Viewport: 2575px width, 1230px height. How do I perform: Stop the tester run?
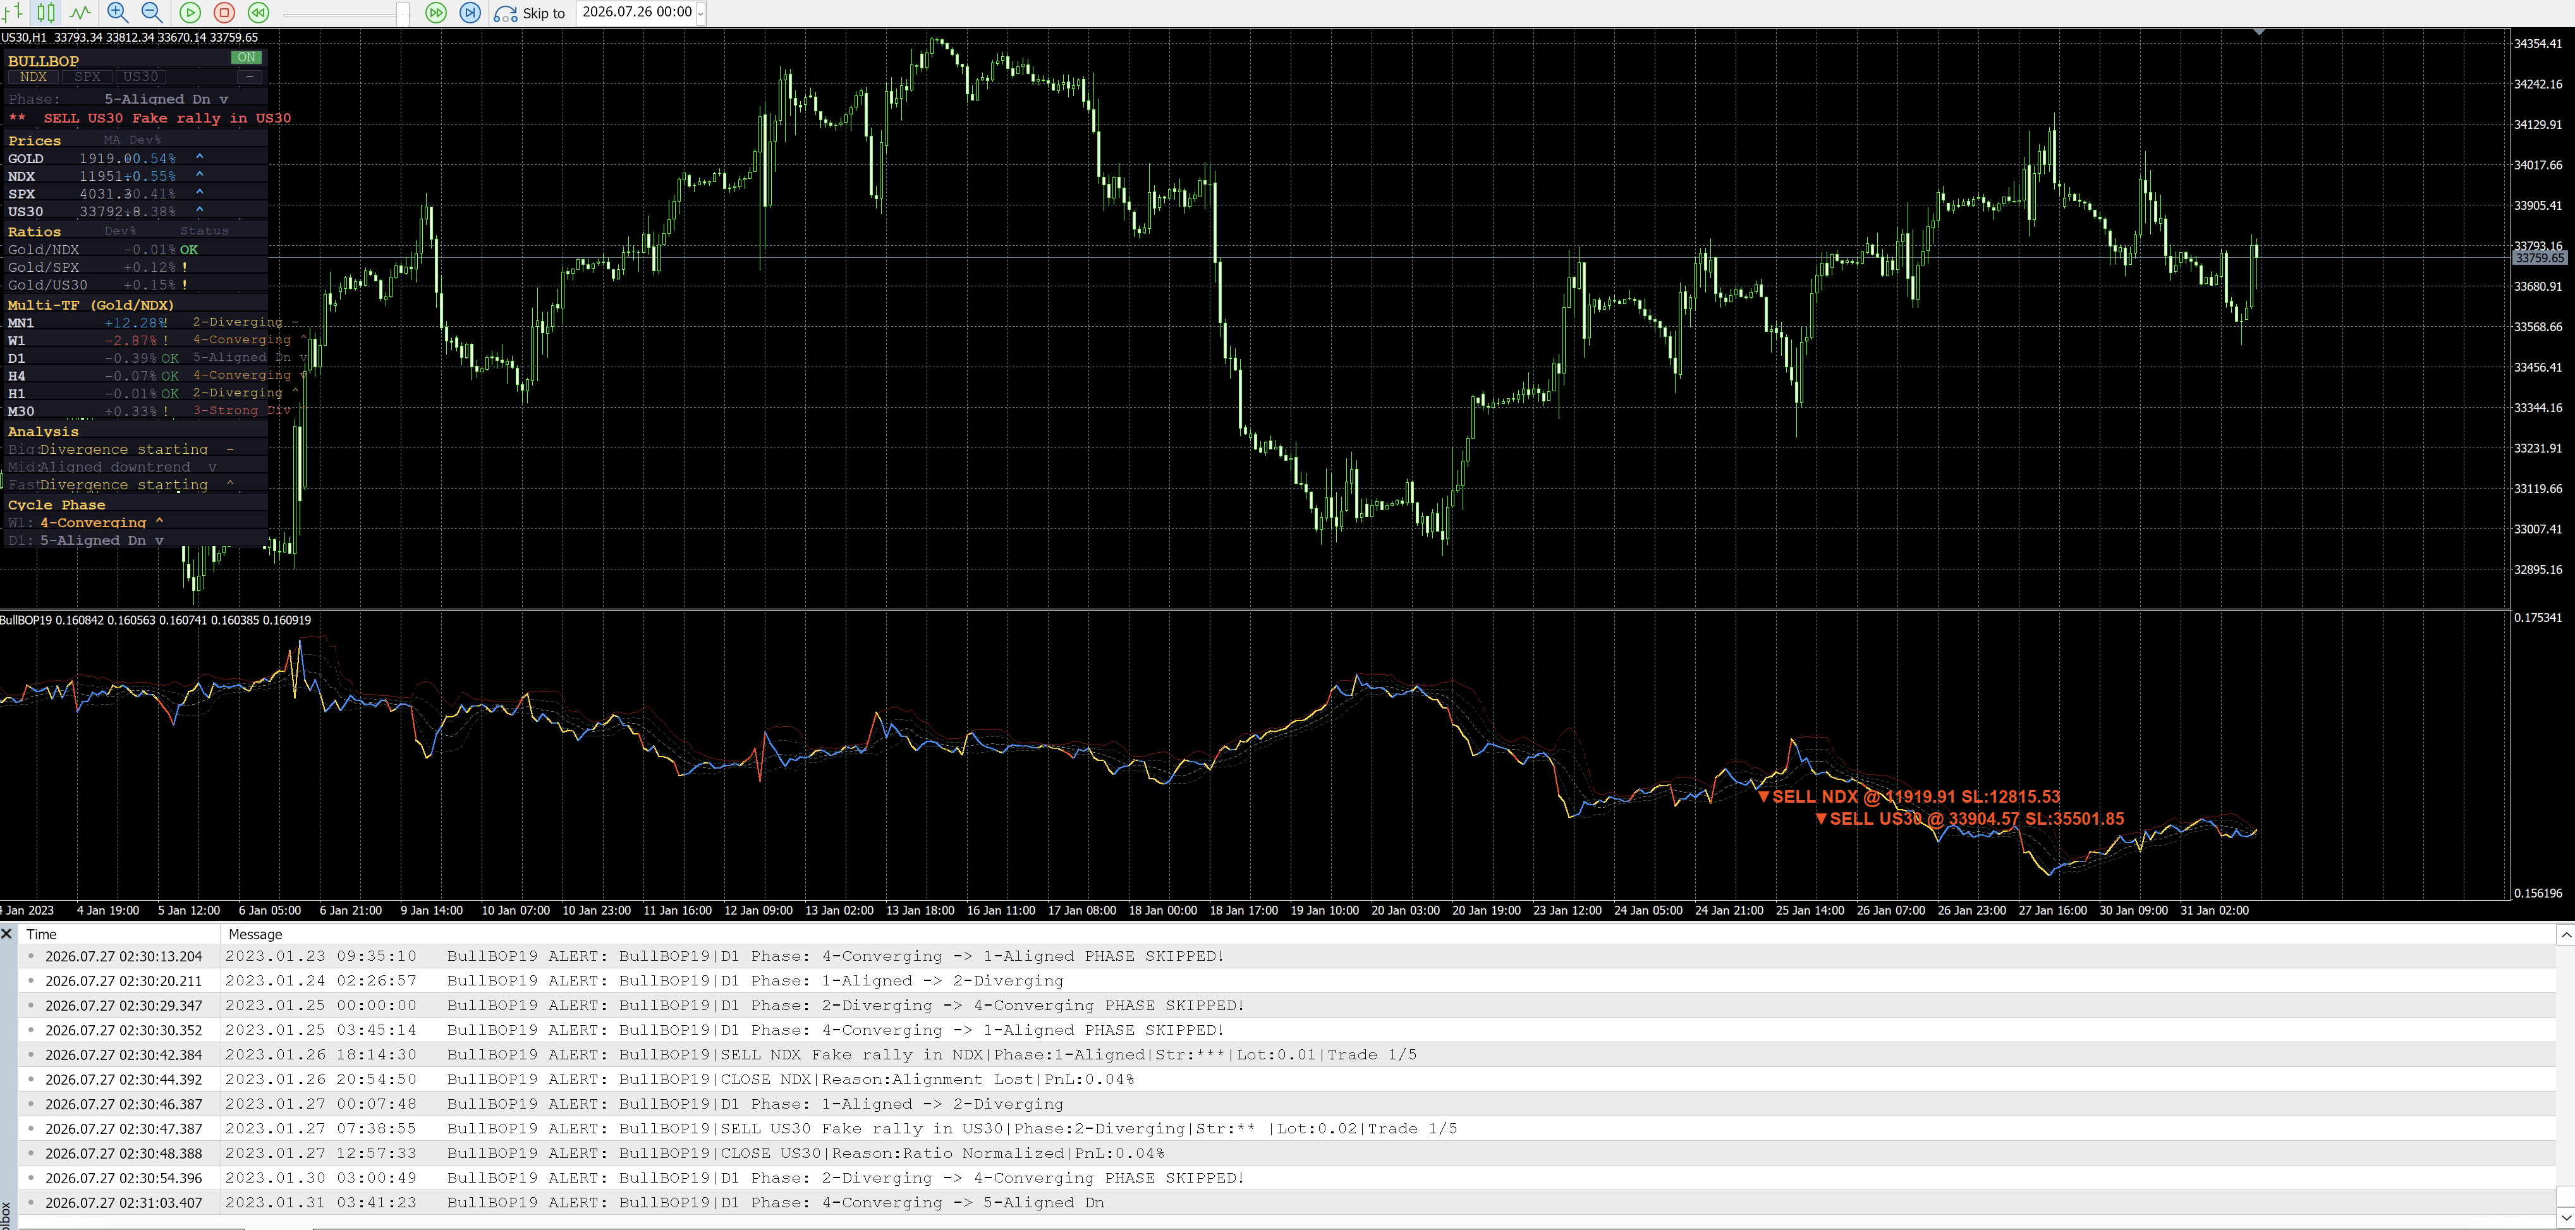pyautogui.click(x=224, y=12)
